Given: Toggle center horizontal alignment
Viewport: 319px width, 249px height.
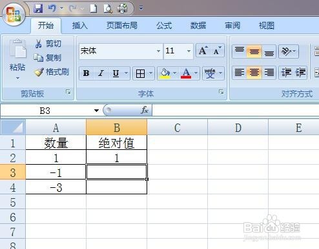Looking at the screenshot, I should click(x=254, y=73).
